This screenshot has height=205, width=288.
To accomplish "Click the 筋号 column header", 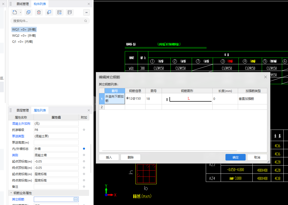I will pyautogui.click(x=115, y=91).
